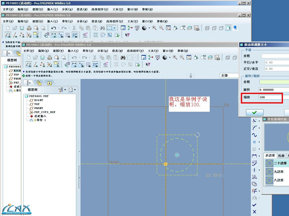The image size is (289, 216).
Task: Toggle dimension display in front window
Action: [x=74, y=64]
